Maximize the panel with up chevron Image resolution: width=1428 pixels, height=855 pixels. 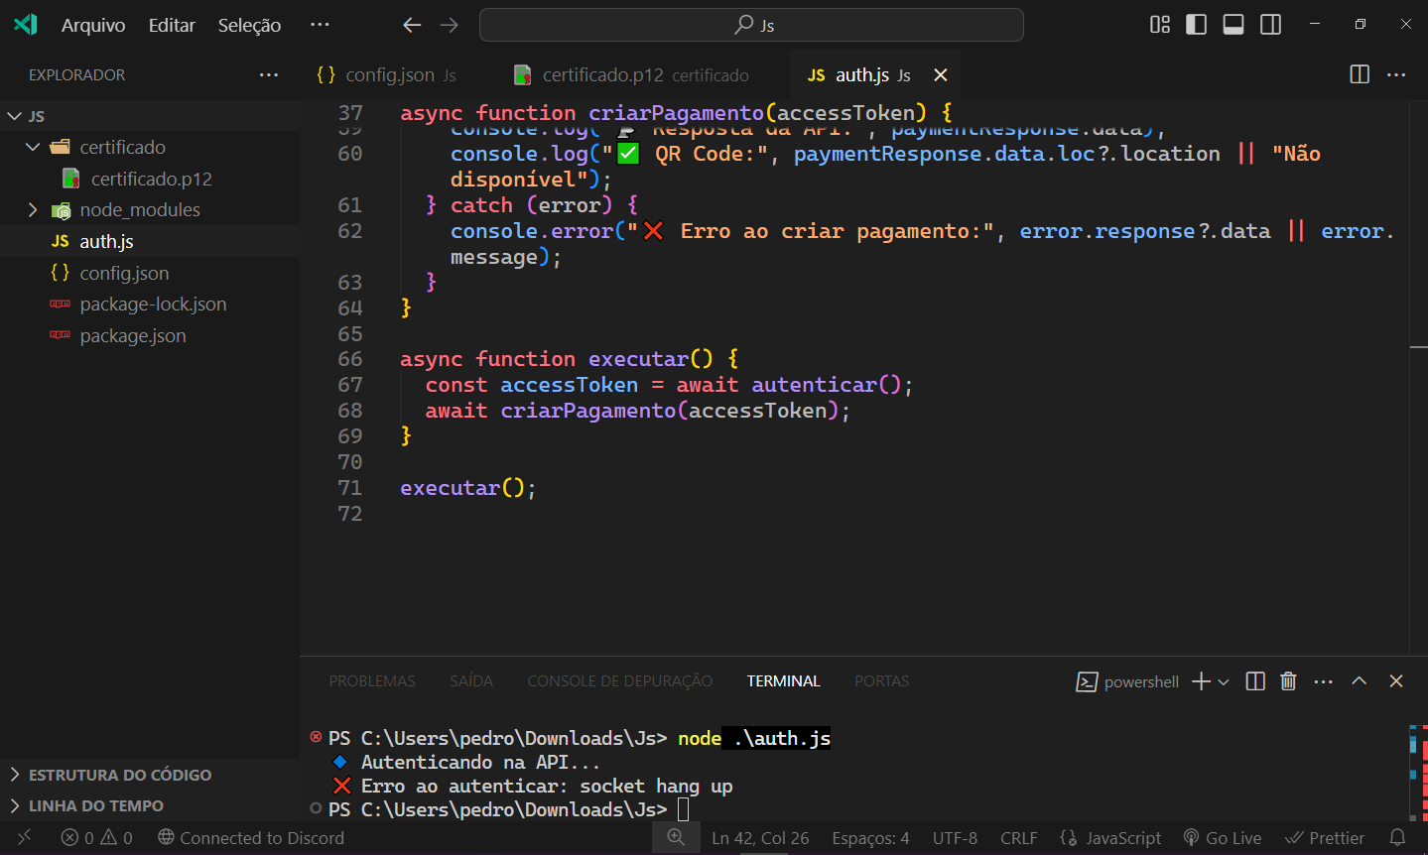coord(1360,681)
